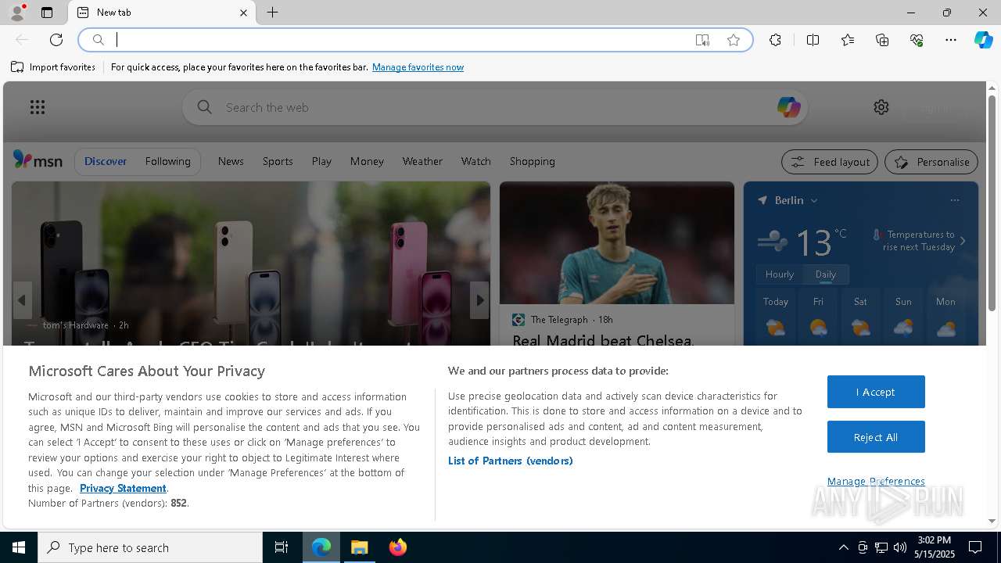Select the Following tab
1001x563 pixels.
[x=168, y=161]
